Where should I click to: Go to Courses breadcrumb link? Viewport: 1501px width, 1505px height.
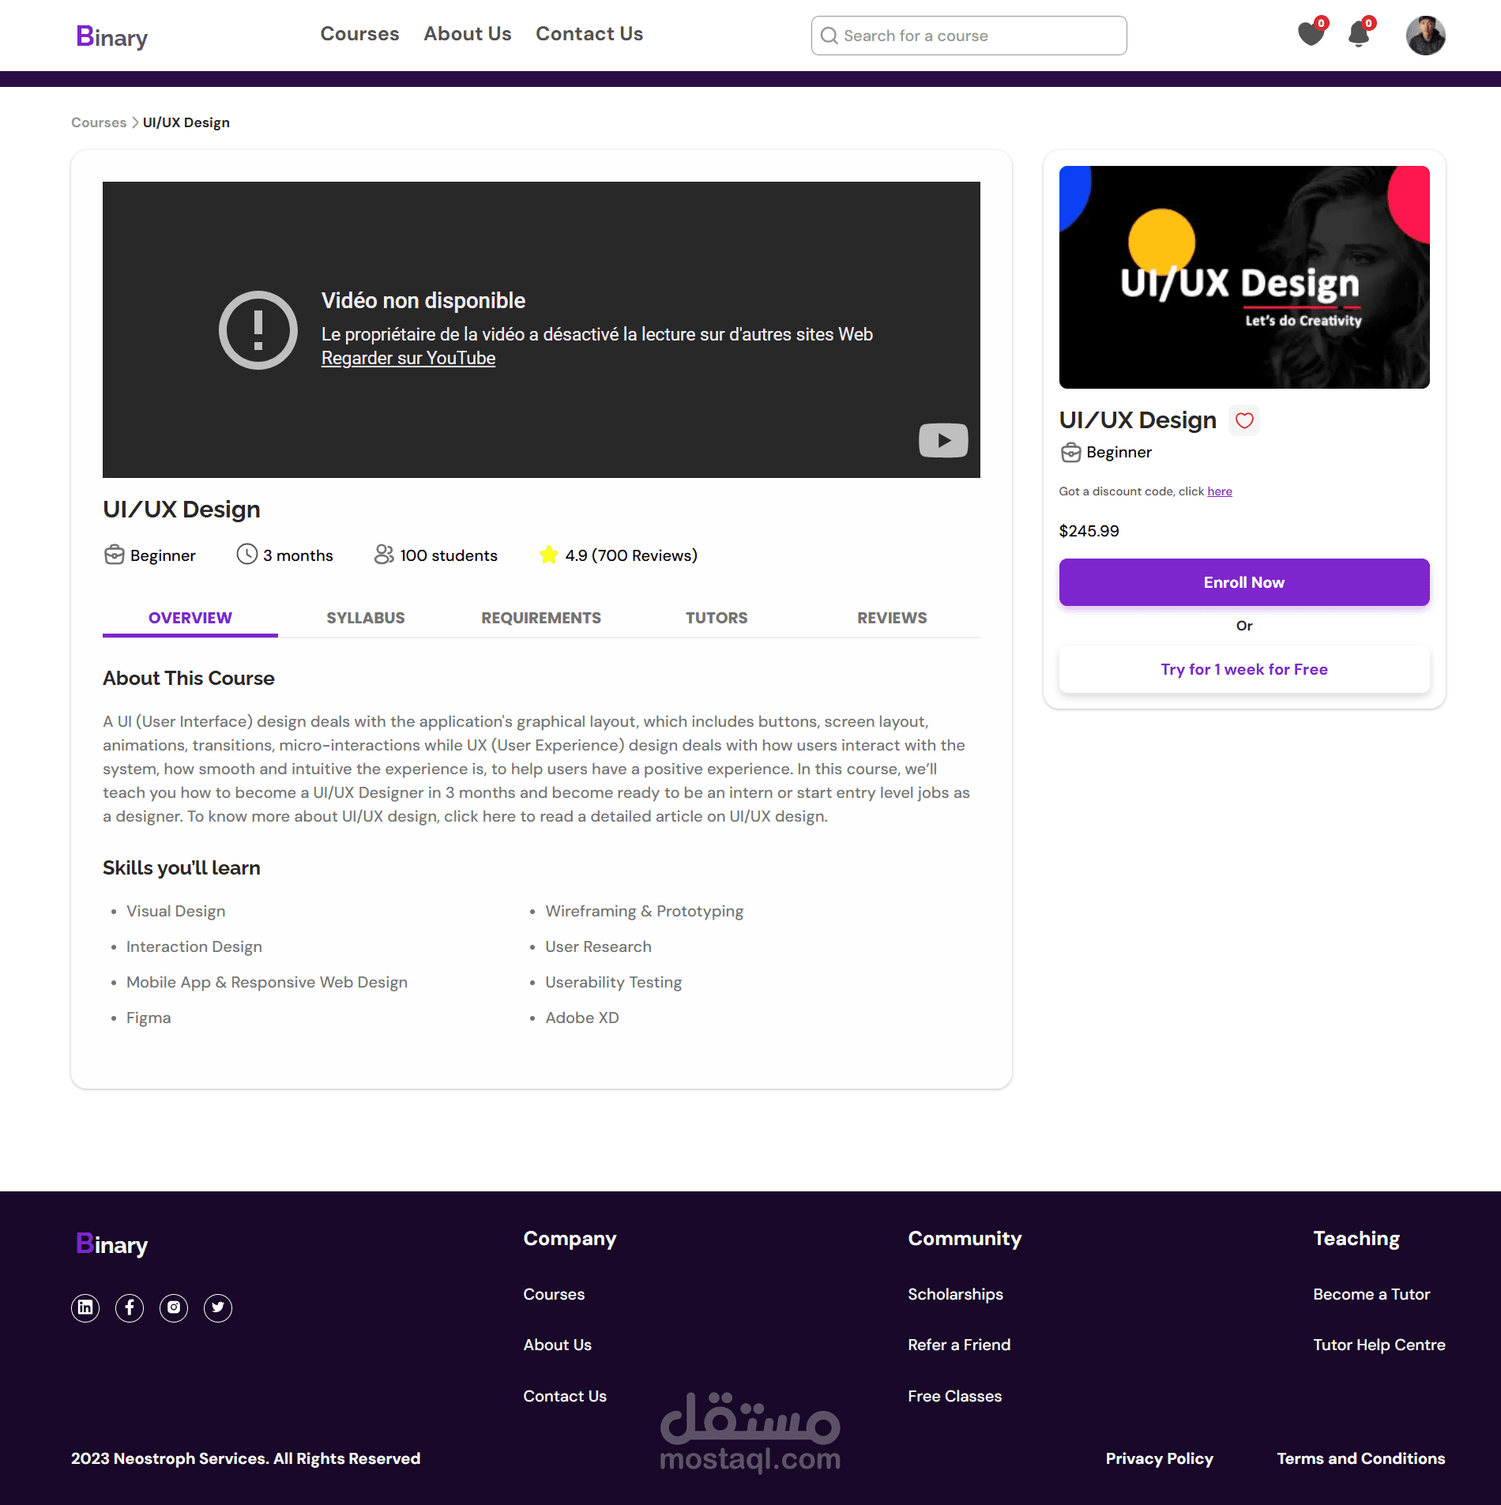click(99, 122)
